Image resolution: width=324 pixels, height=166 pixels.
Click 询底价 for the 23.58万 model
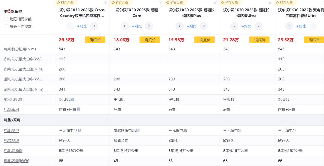point(314,40)
